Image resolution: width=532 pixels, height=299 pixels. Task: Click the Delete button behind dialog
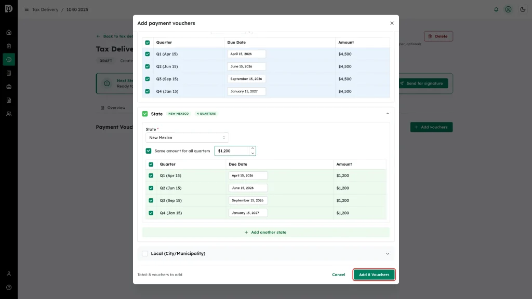click(x=438, y=36)
